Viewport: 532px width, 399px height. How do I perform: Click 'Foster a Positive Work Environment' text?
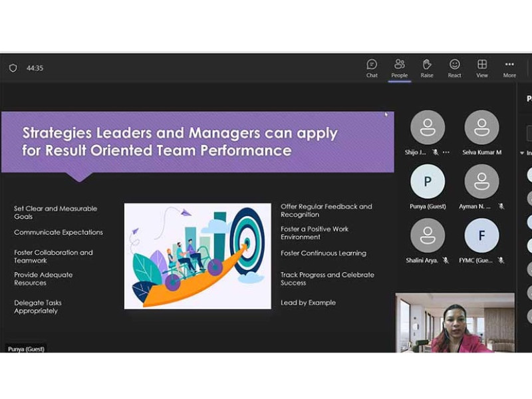(x=315, y=233)
